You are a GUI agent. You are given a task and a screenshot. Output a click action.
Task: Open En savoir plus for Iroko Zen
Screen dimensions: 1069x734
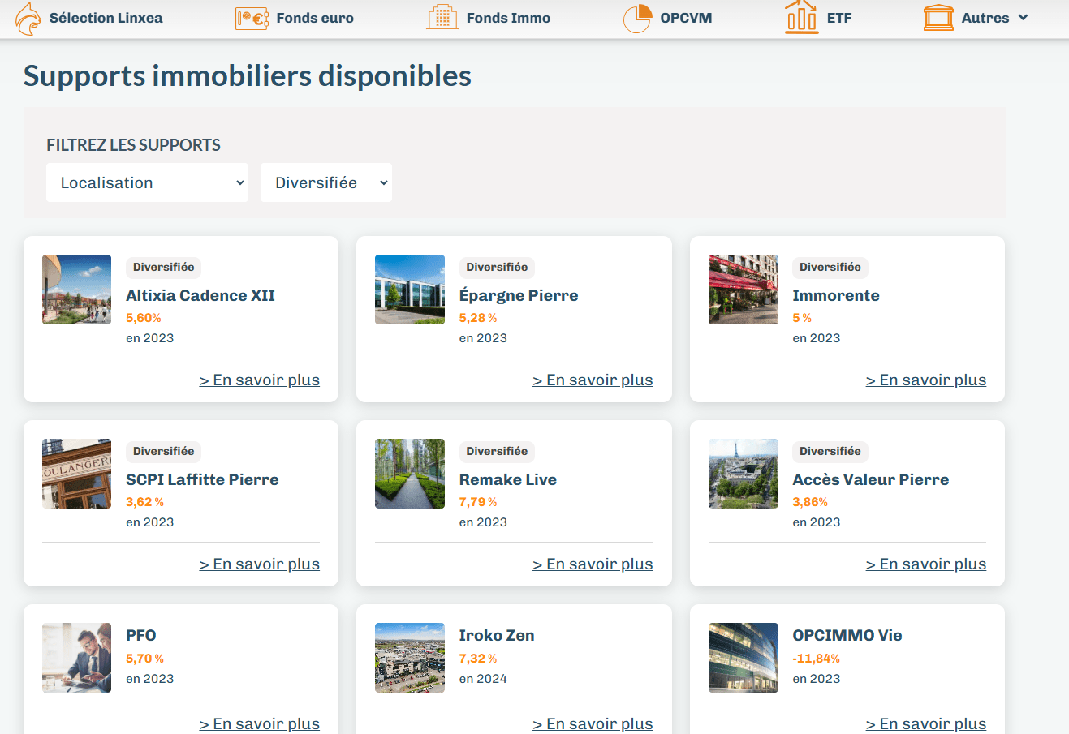click(593, 724)
